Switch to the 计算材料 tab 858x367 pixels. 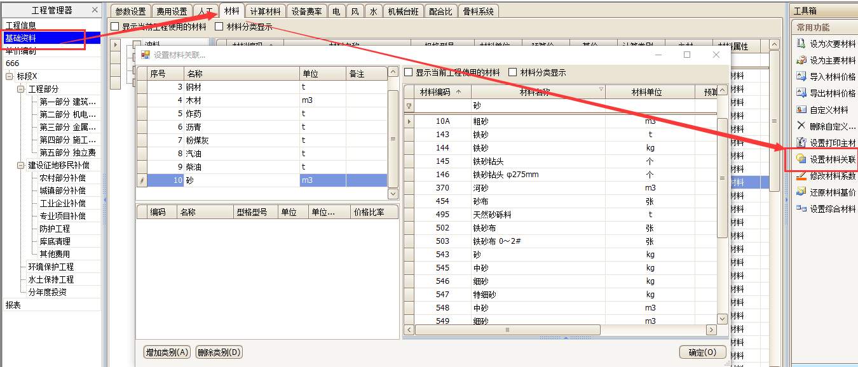(265, 11)
